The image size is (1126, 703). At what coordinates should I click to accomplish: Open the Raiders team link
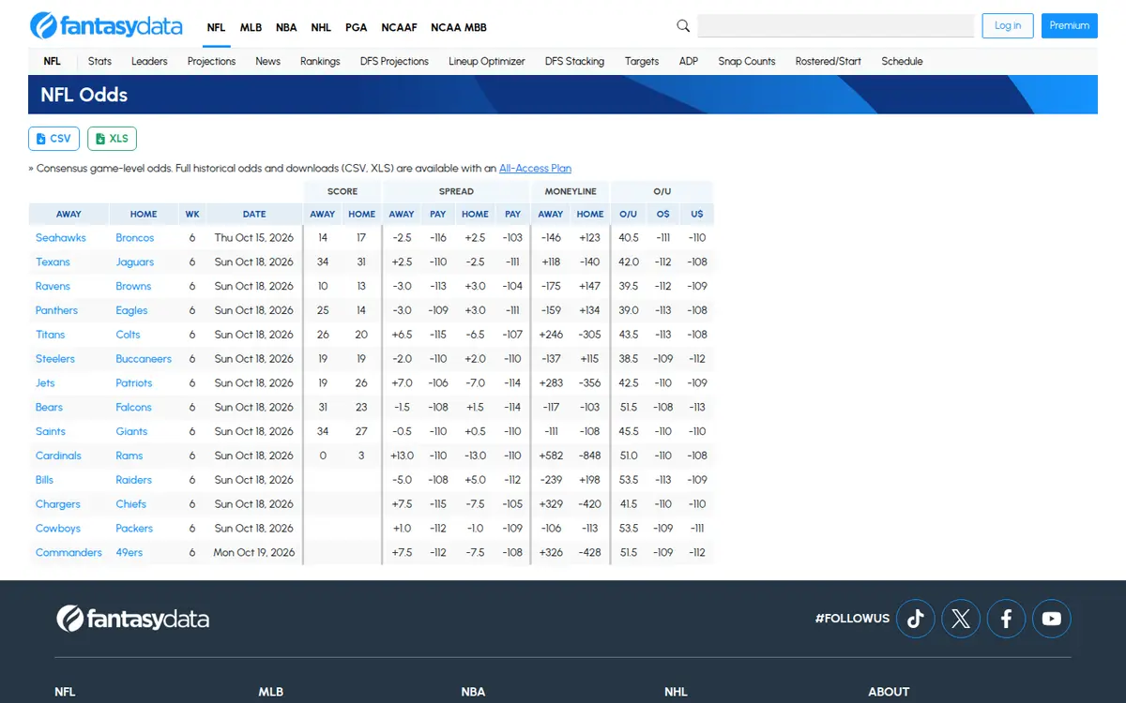133,480
